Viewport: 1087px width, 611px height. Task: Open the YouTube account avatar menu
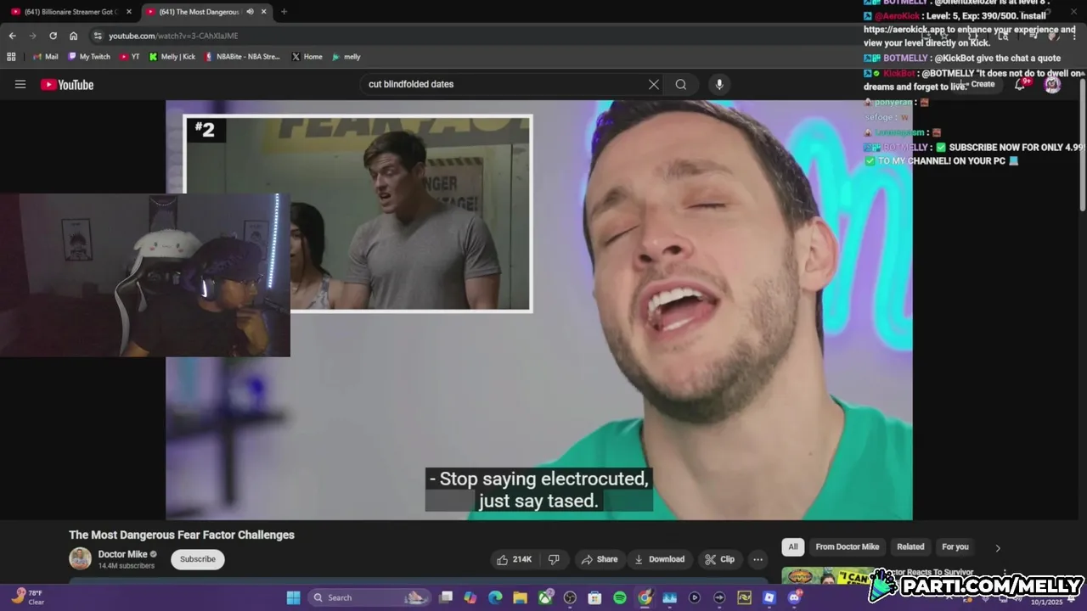[x=1052, y=84]
